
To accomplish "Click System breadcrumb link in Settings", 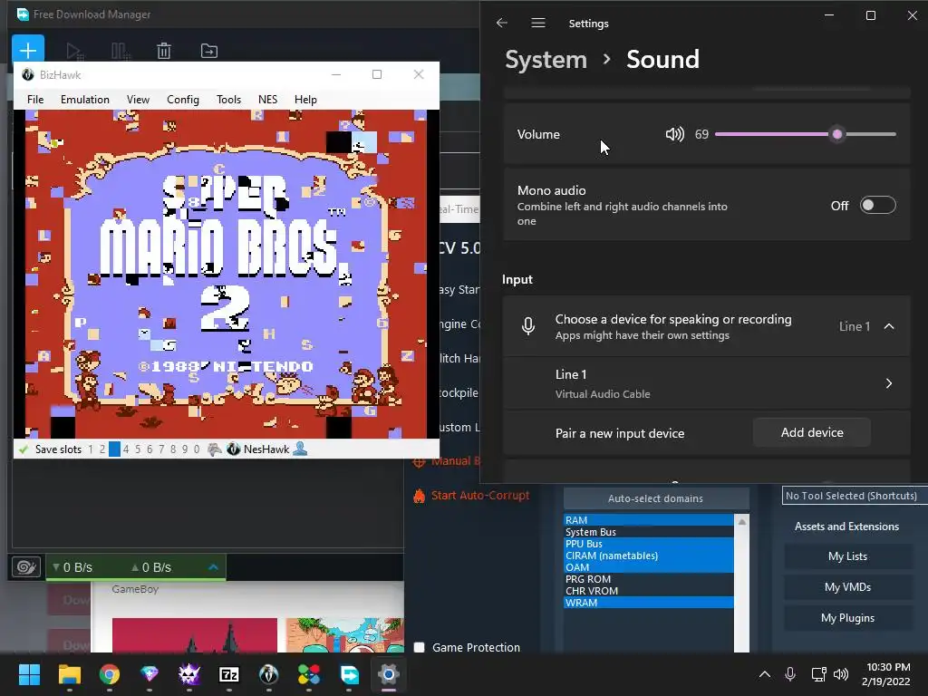I will (546, 60).
